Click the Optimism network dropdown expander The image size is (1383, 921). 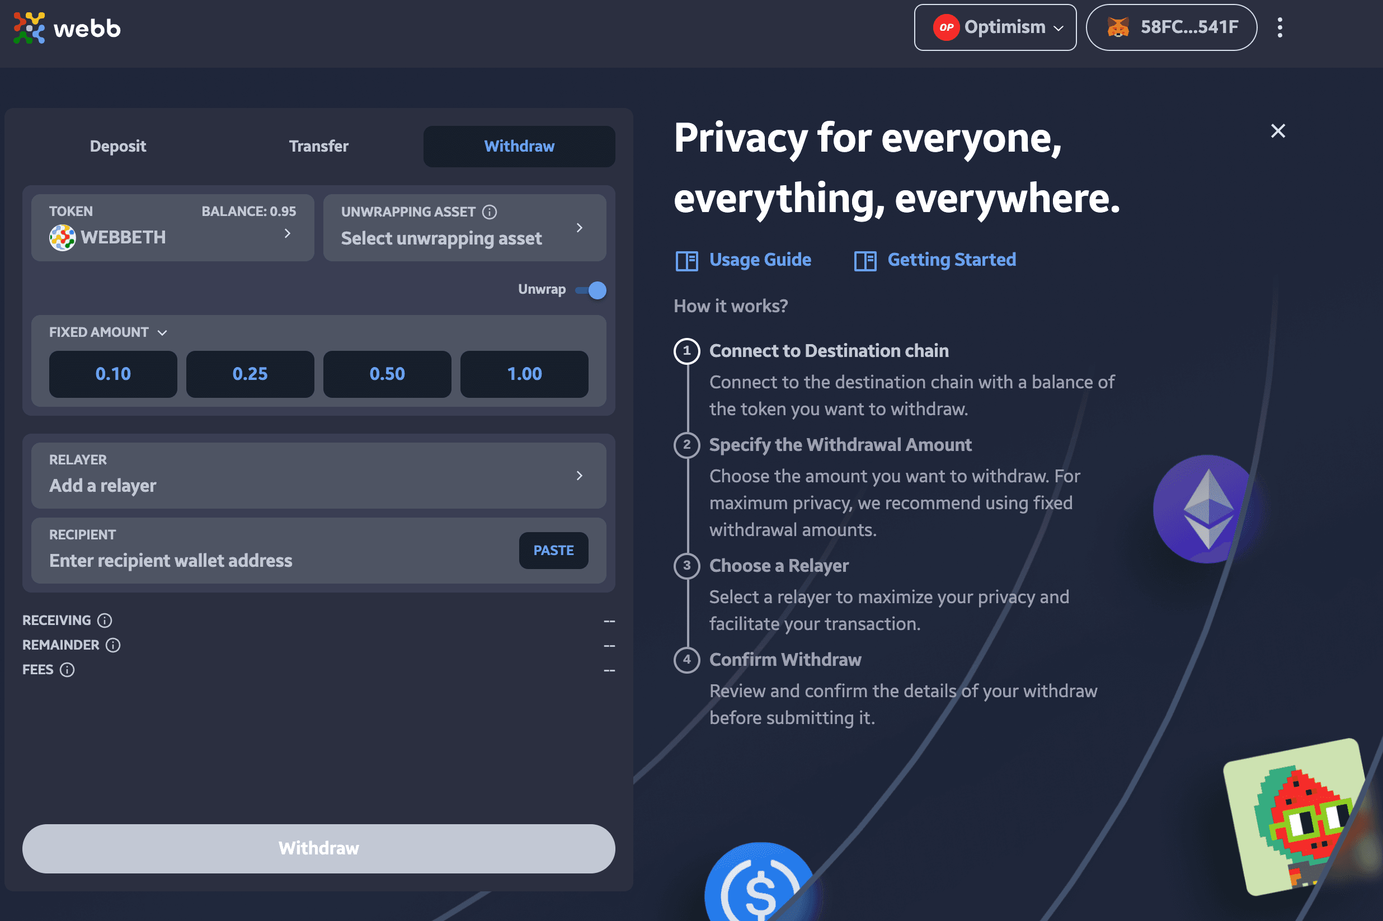point(1059,28)
